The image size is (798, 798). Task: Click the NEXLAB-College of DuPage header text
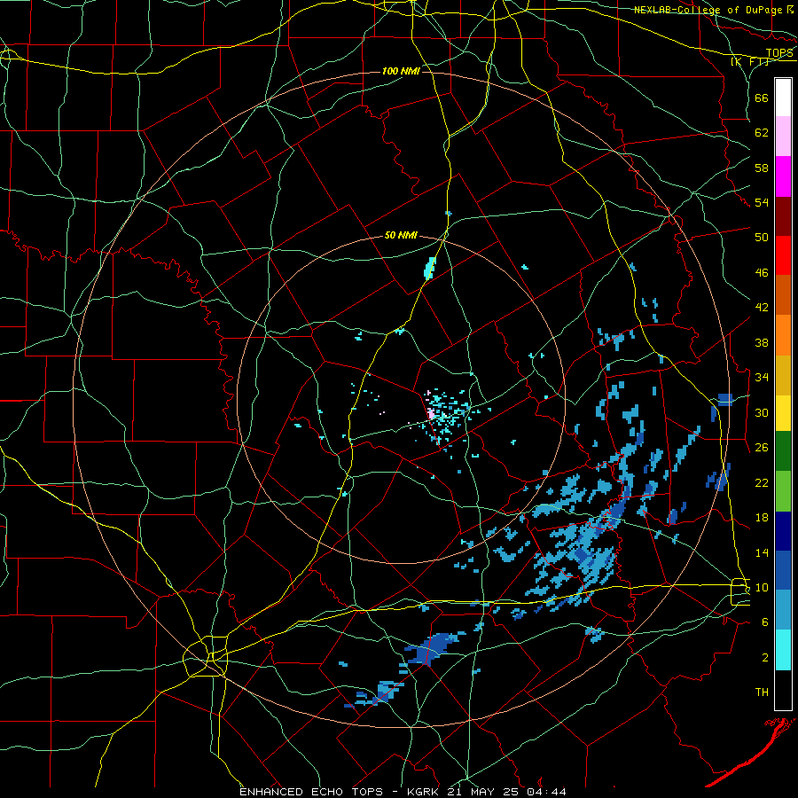point(708,10)
